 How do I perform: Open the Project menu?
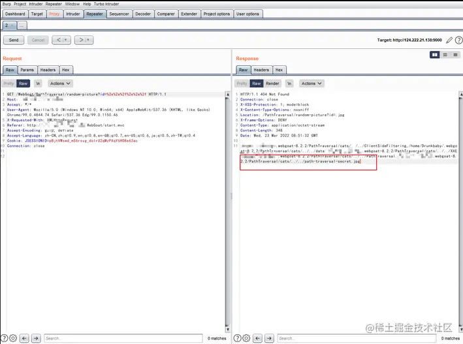[20, 4]
